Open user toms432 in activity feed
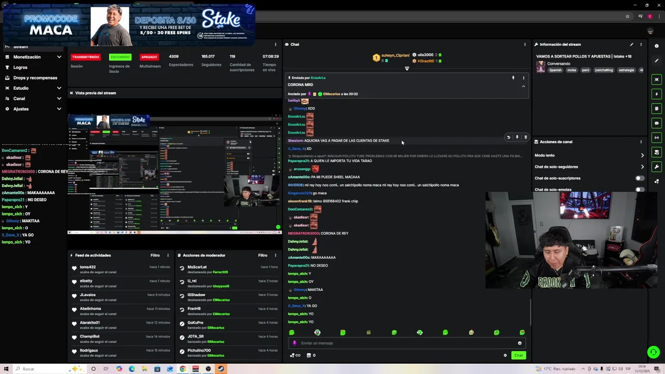665x374 pixels. (x=88, y=267)
